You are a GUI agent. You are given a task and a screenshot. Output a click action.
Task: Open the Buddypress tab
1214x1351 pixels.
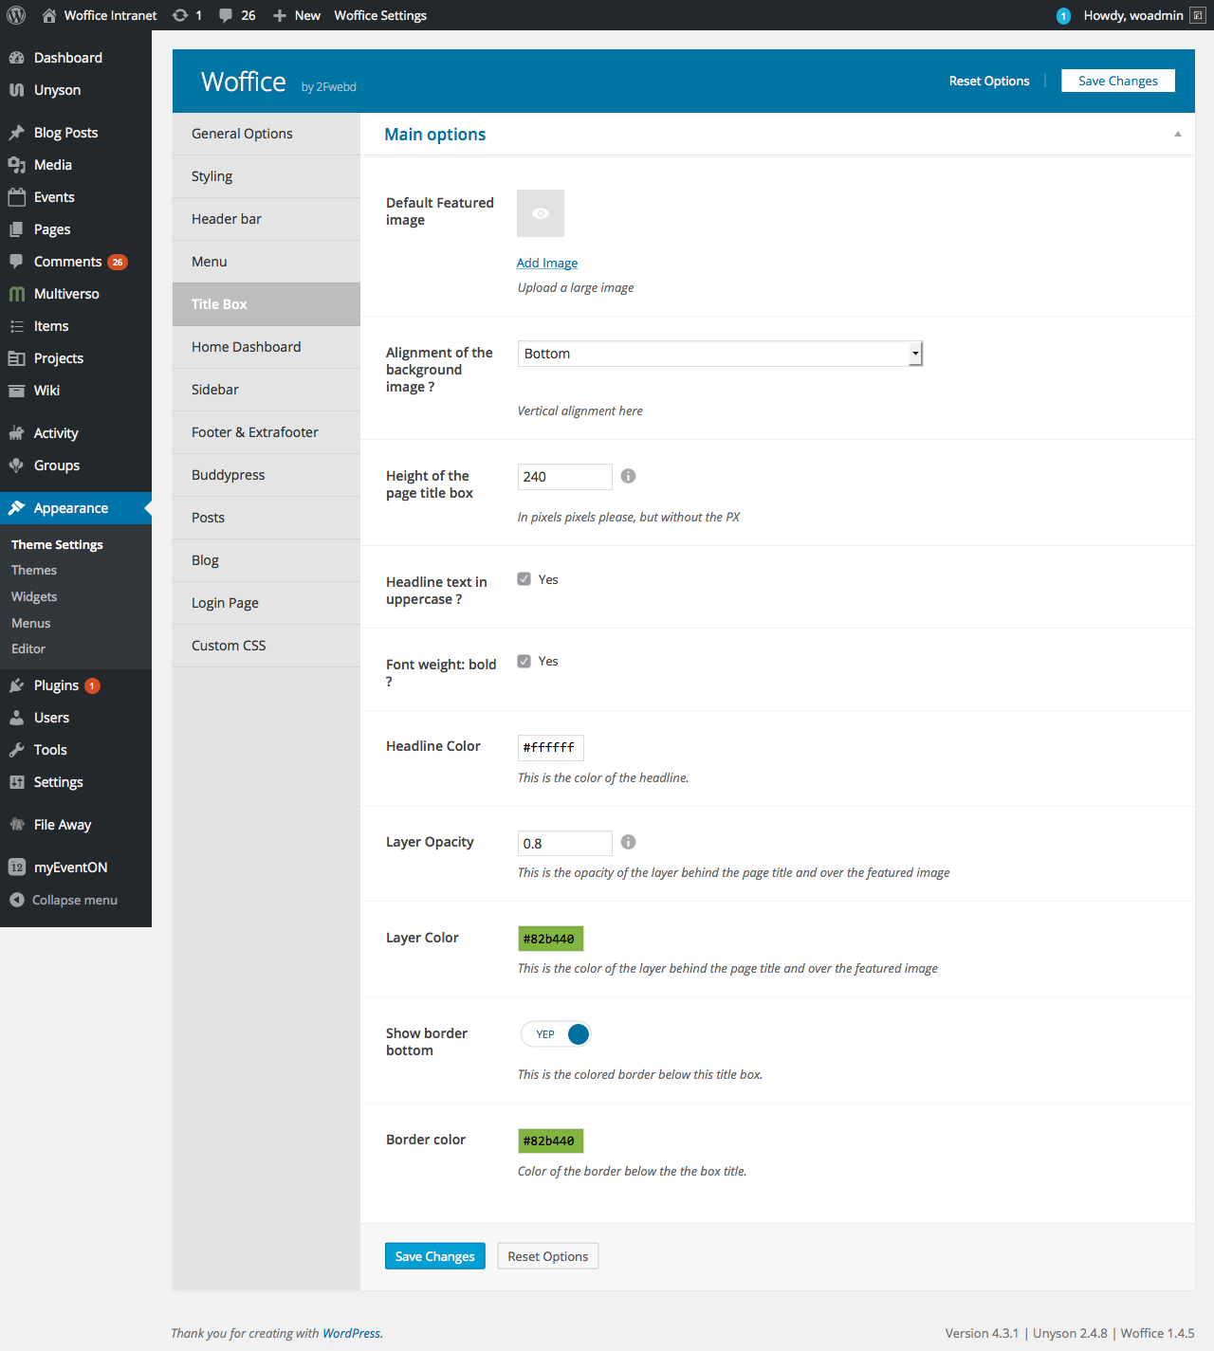click(x=267, y=475)
